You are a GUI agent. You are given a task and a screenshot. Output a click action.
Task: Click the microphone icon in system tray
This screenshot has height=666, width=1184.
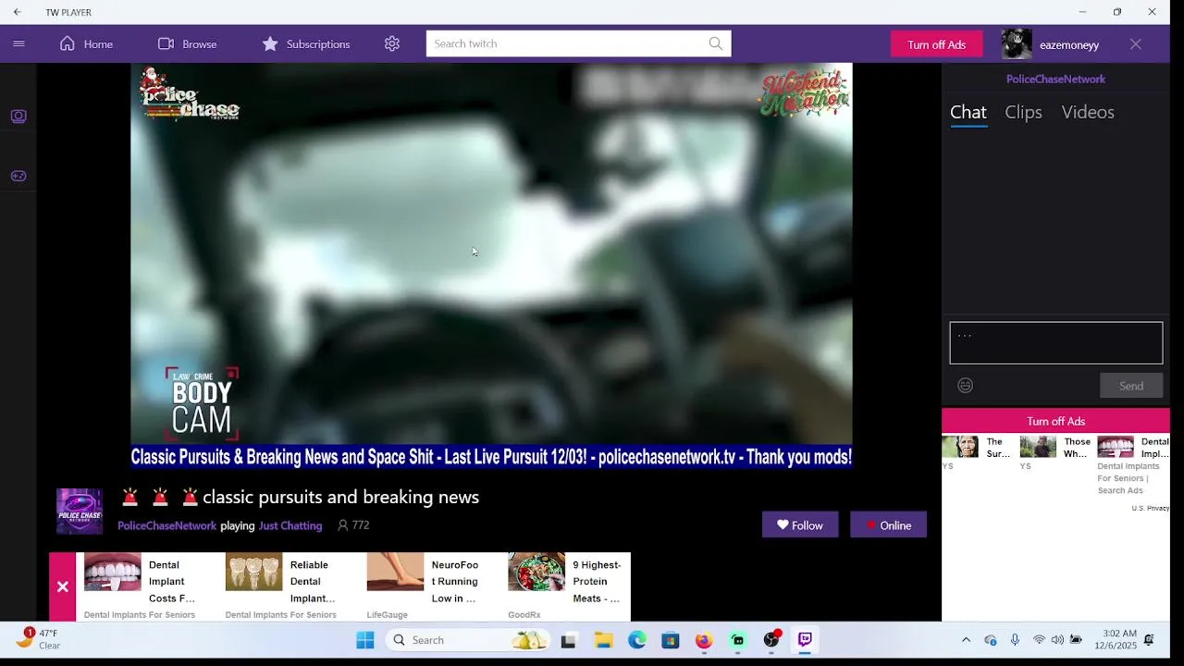click(1015, 640)
